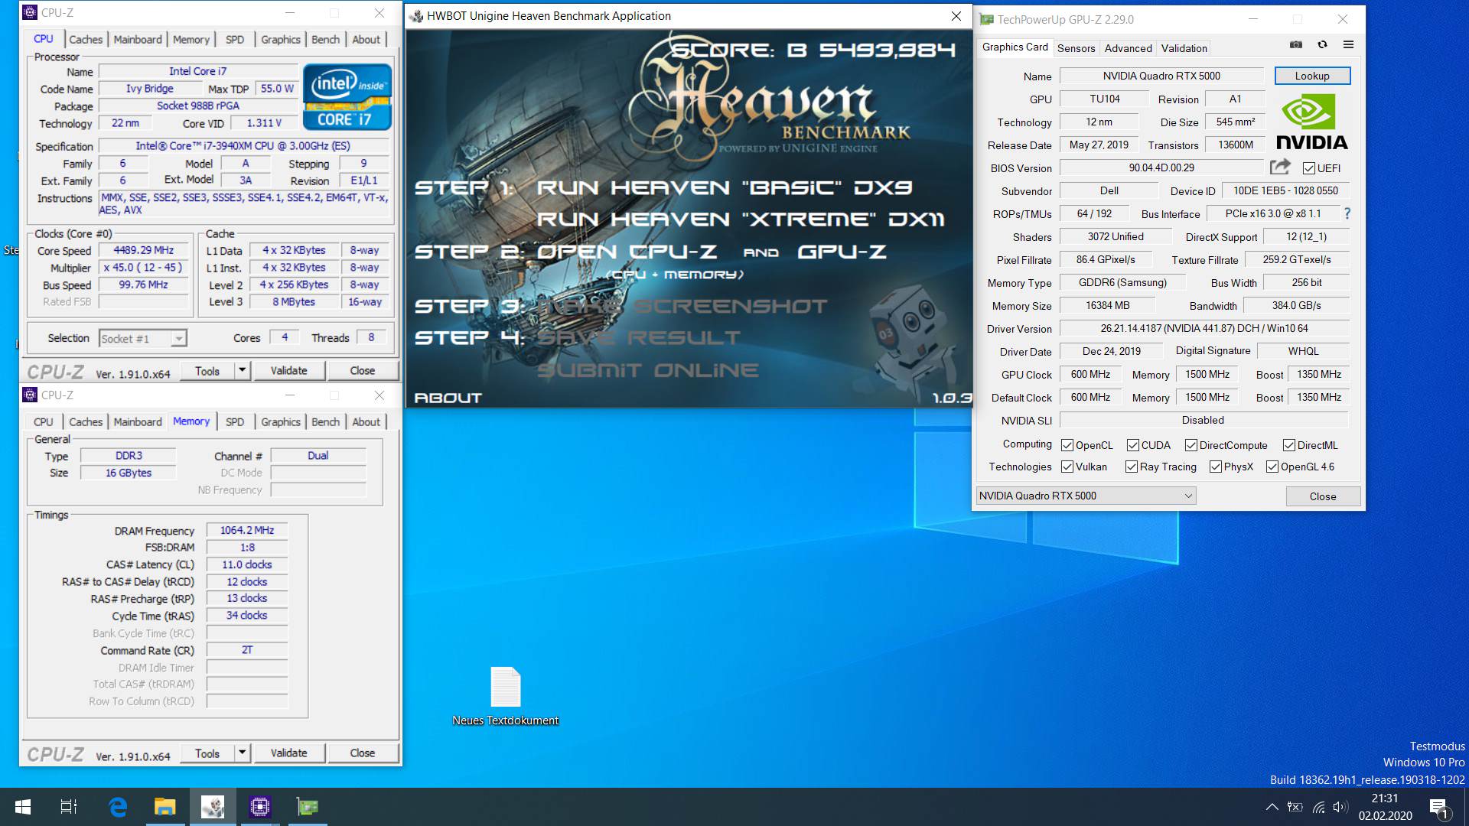This screenshot has width=1469, height=826.
Task: Toggle the Ray Tracing checkbox
Action: point(1132,467)
